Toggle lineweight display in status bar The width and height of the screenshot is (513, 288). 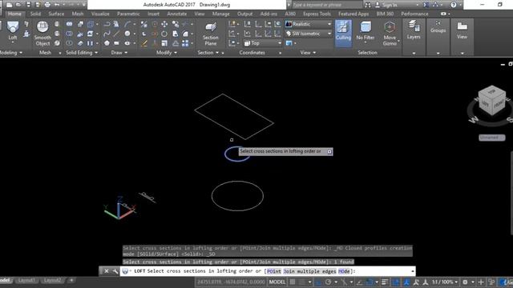385,282
